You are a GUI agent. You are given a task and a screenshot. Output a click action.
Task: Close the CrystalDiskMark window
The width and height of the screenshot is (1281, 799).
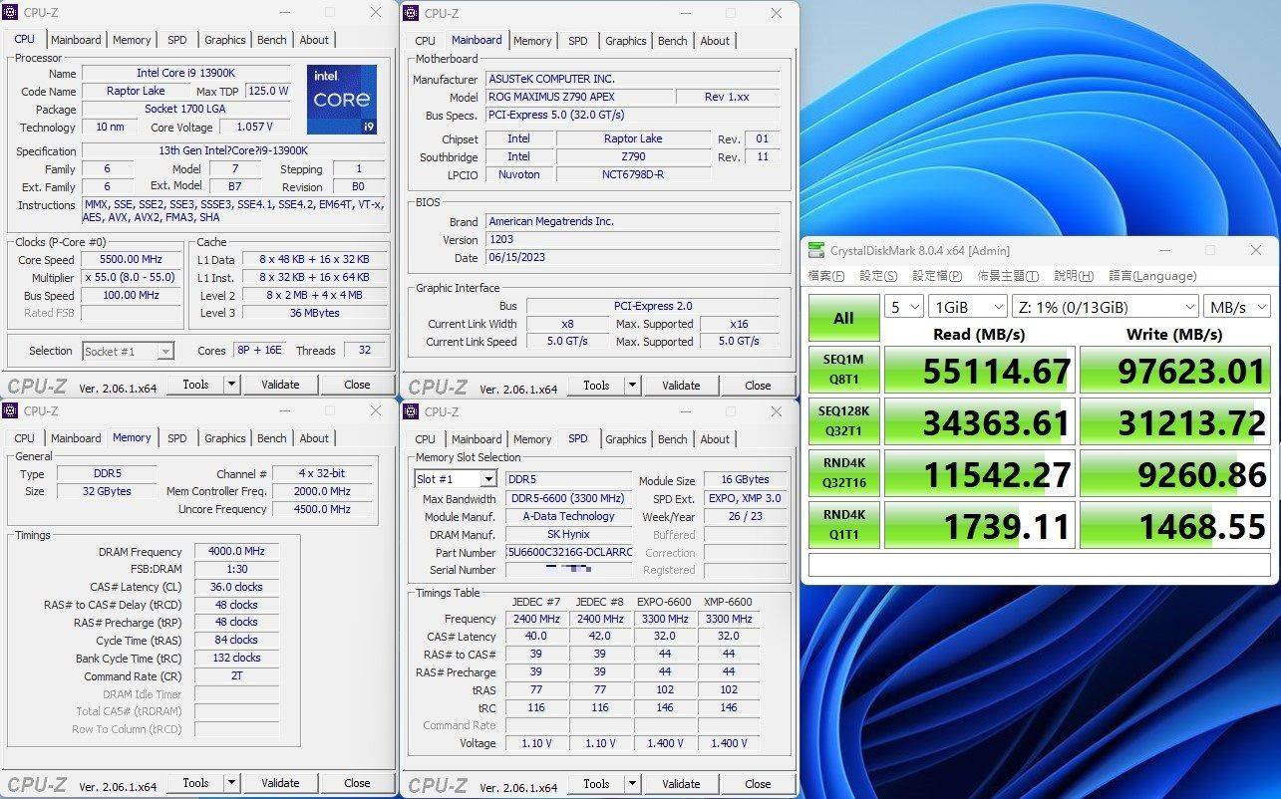coord(1256,251)
